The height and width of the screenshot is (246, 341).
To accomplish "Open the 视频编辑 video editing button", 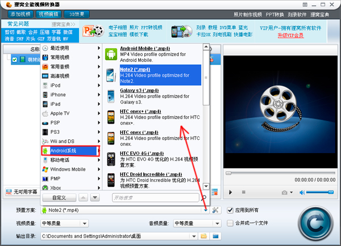I will 48,14.
